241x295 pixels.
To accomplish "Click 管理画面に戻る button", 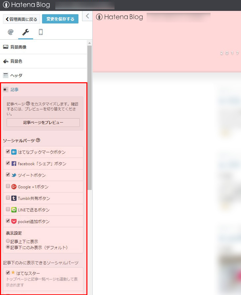I will click(22, 19).
